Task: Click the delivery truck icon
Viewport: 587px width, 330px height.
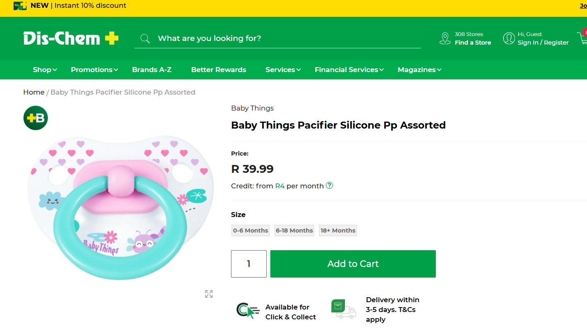Action: click(343, 309)
